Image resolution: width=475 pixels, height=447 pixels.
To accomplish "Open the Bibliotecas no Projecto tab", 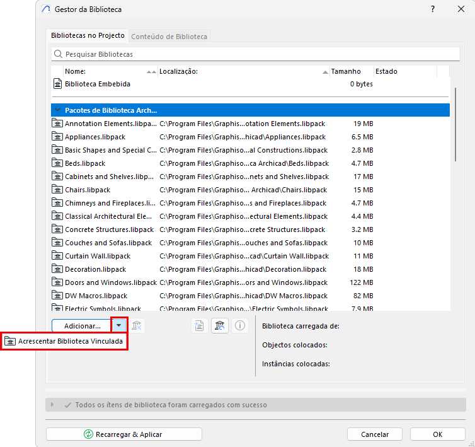I will [88, 35].
